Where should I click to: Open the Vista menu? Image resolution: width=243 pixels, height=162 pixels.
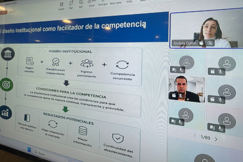129,2
